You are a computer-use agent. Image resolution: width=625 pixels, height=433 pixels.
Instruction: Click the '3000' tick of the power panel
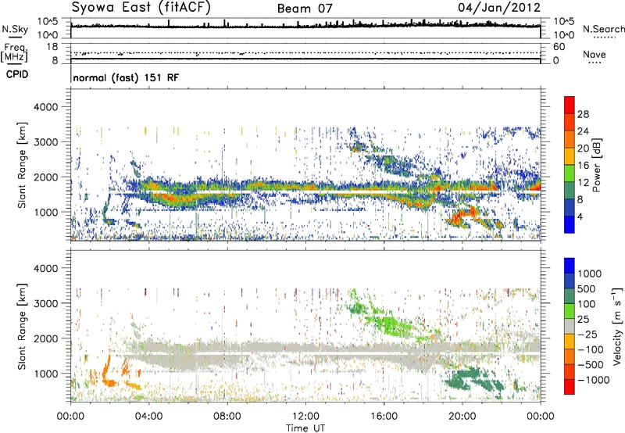click(x=47, y=142)
